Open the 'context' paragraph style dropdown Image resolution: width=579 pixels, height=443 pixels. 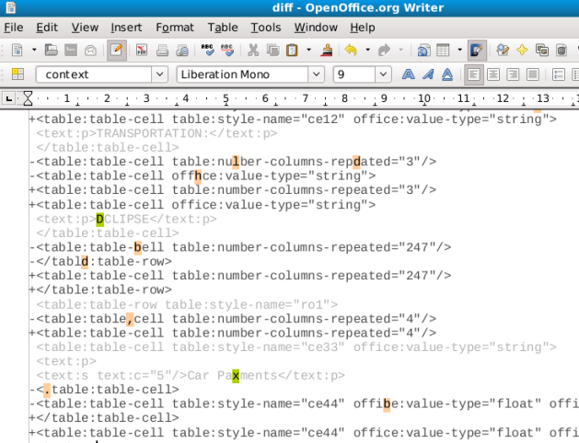click(x=159, y=74)
